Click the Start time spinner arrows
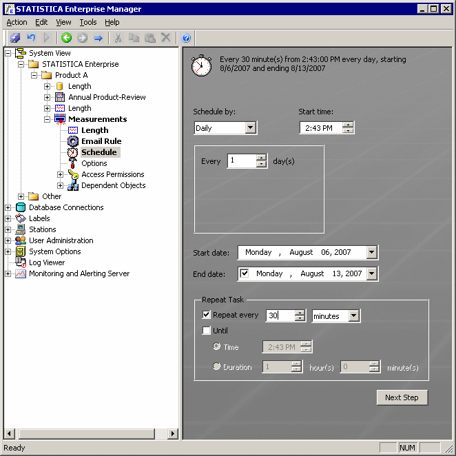456x456 pixels. click(x=348, y=127)
